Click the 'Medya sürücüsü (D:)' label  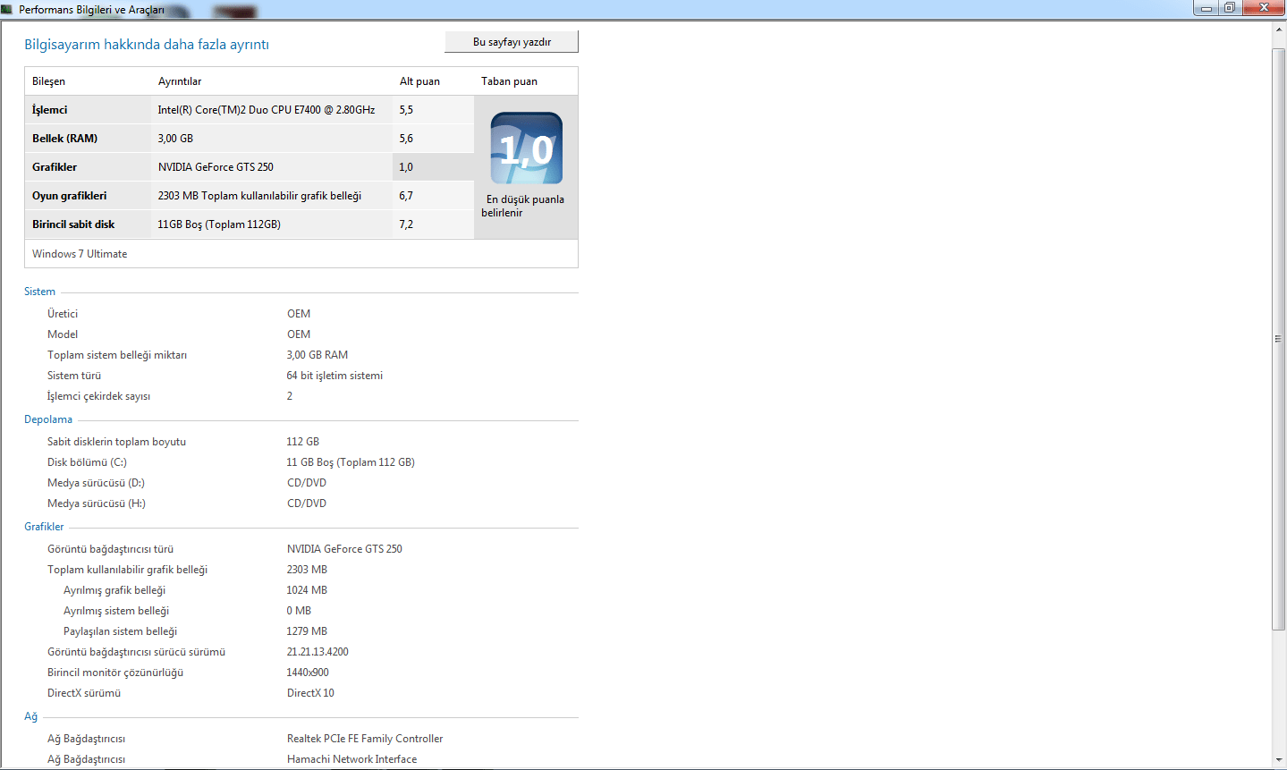[96, 483]
